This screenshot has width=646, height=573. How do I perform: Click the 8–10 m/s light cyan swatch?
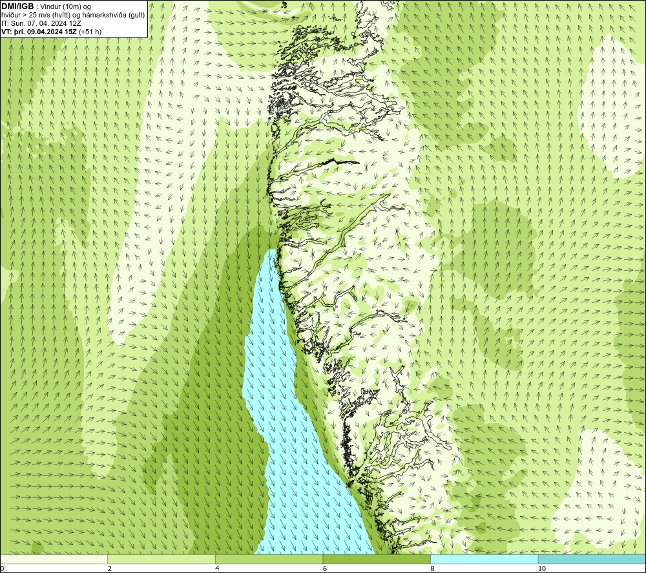click(484, 559)
